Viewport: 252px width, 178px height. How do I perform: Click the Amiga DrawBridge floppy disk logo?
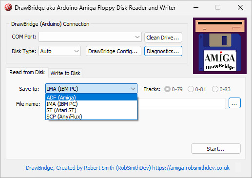[220, 46]
